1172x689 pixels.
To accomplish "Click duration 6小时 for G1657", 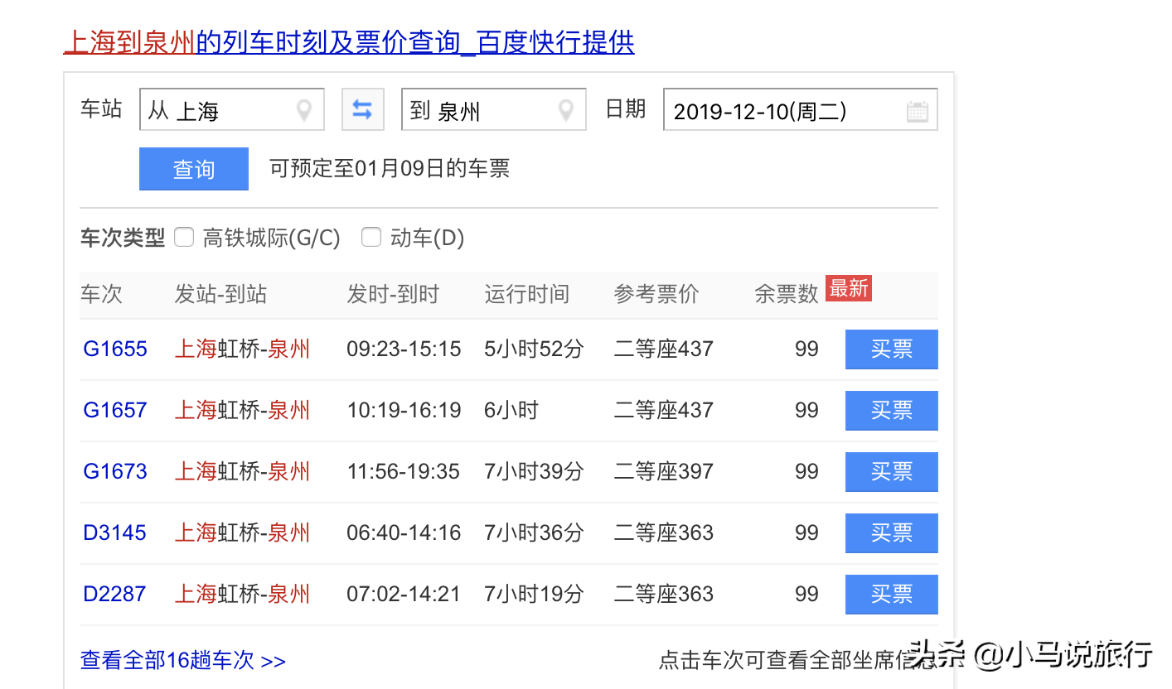I will 511,410.
